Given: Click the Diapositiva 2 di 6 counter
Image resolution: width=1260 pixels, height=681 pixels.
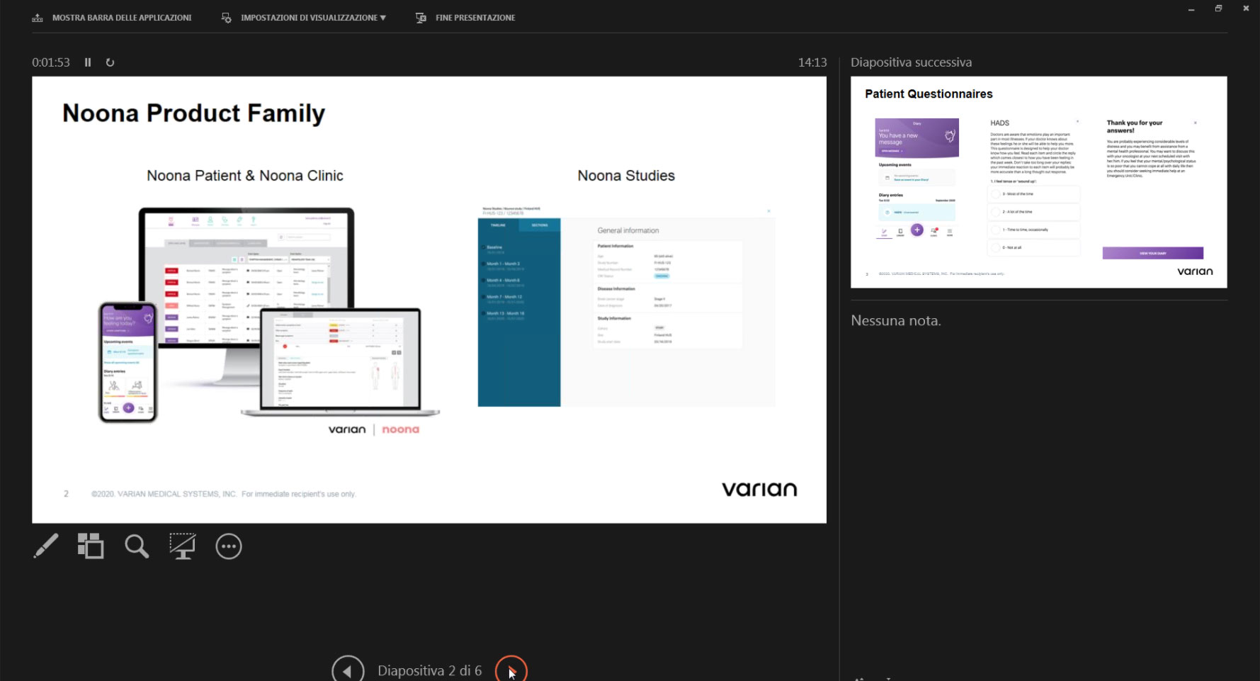Looking at the screenshot, I should (x=429, y=670).
